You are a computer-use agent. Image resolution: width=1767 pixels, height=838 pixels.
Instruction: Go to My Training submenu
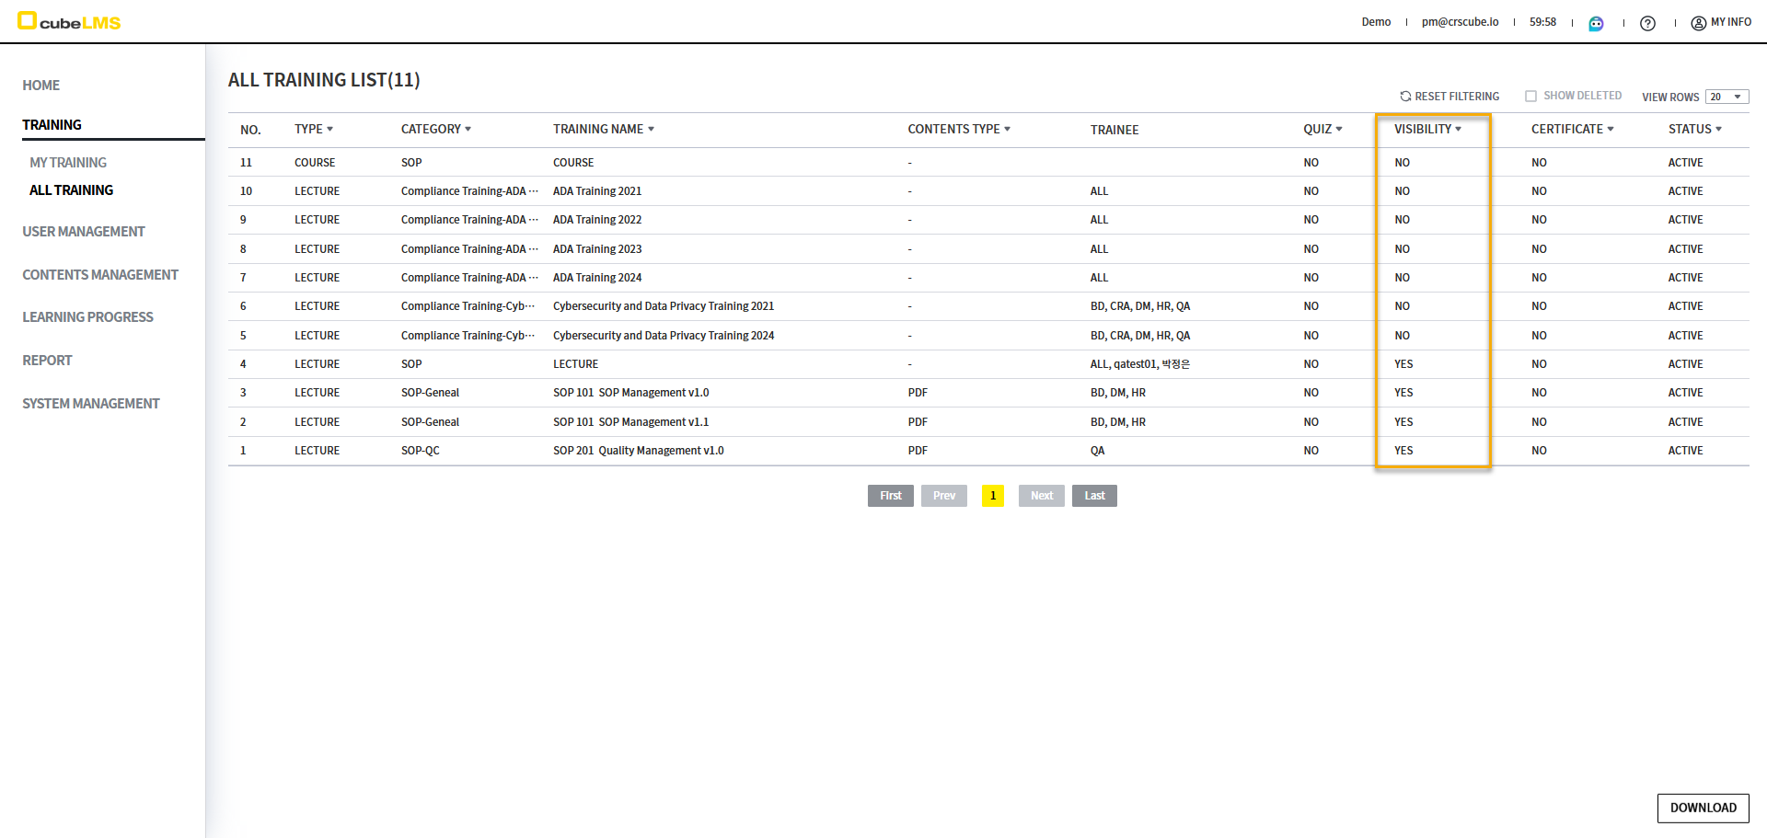coord(68,163)
